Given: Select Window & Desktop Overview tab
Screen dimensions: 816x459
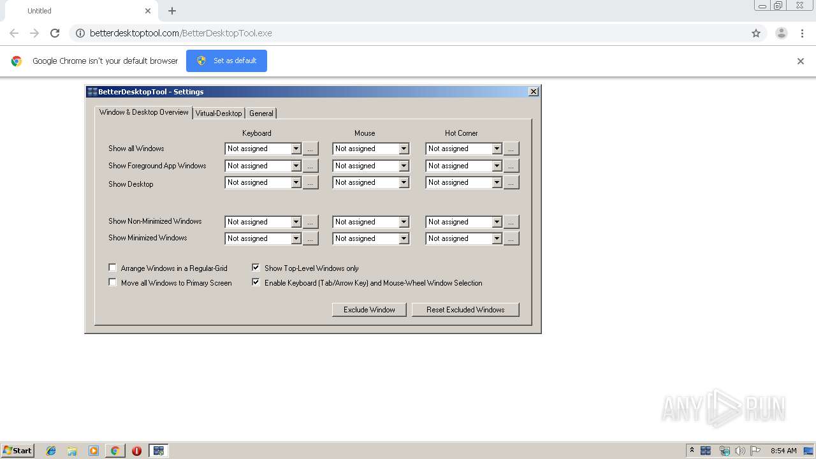Looking at the screenshot, I should tap(144, 112).
